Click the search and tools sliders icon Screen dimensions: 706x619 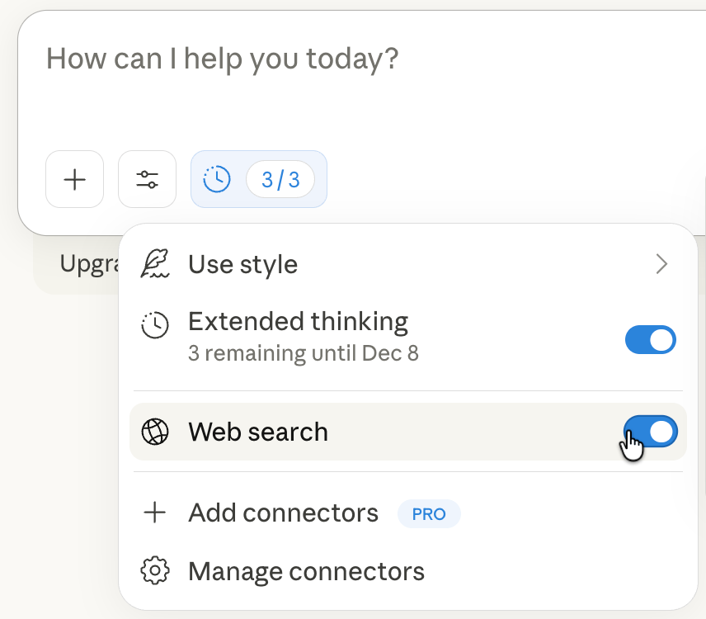(x=147, y=179)
